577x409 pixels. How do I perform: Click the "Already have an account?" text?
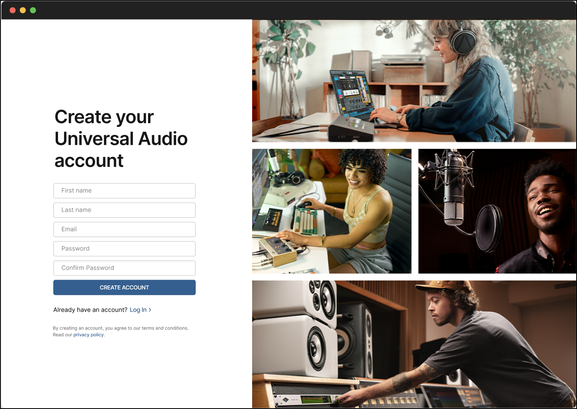[x=90, y=310]
